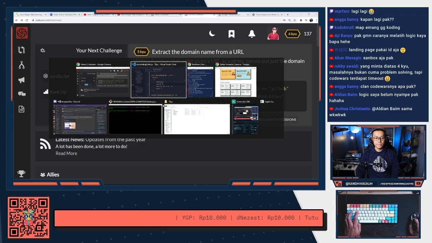Click the 5 kyu difficulty badge
432x243 pixels.
tap(141, 52)
